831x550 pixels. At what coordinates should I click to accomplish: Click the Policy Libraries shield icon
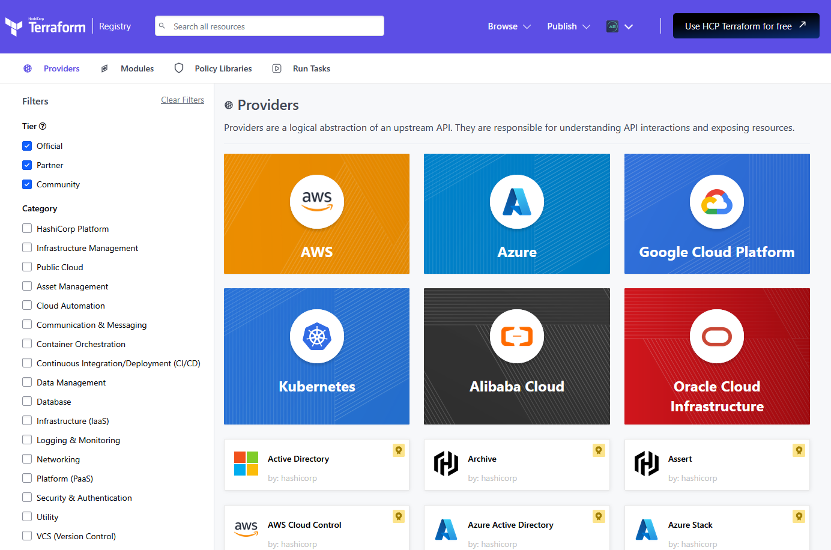[179, 68]
